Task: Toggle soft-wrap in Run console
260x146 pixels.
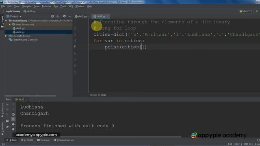Action: click(13, 114)
